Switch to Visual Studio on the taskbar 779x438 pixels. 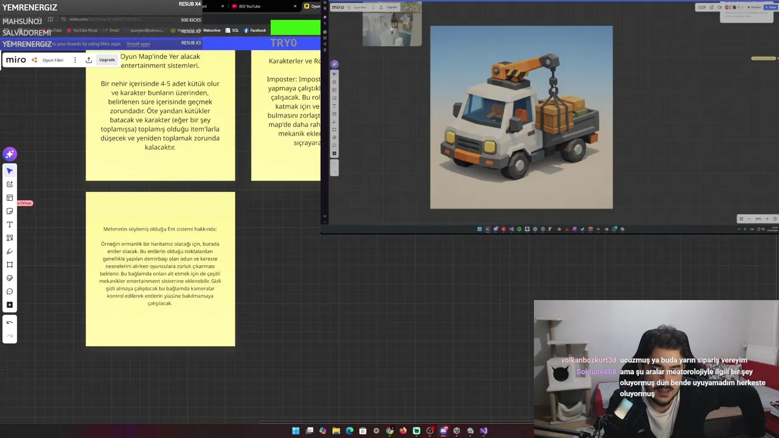pyautogui.click(x=483, y=431)
